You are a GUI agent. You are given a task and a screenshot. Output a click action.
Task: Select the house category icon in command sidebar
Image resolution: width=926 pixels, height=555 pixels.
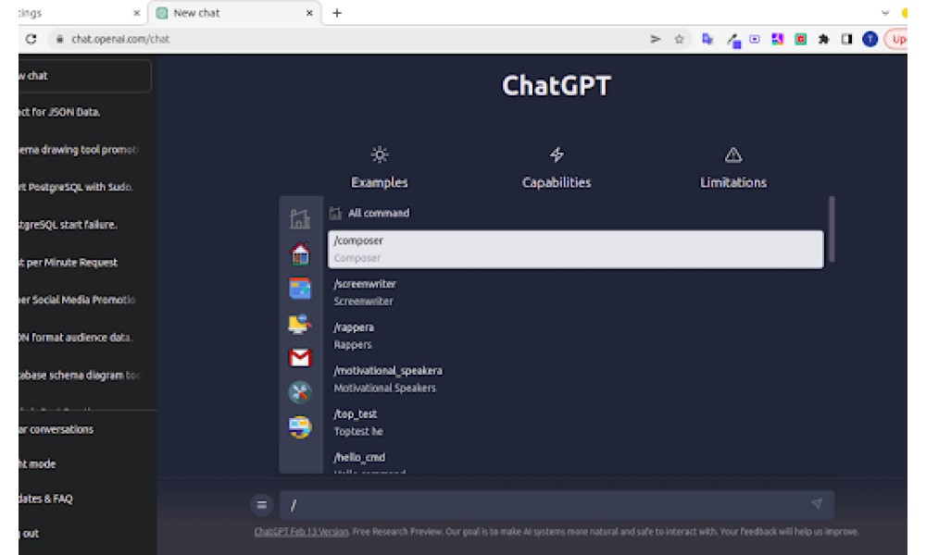pos(300,253)
